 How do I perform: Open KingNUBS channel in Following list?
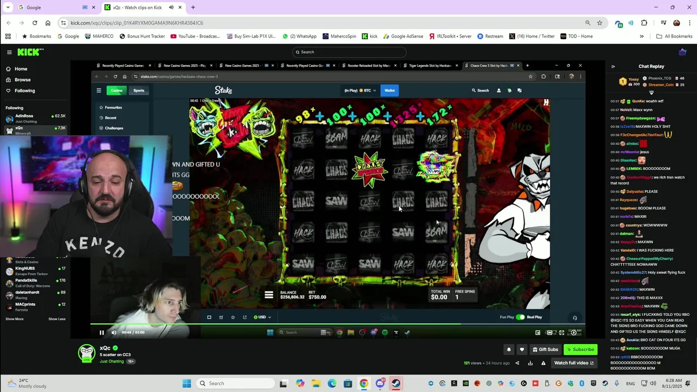point(35,270)
